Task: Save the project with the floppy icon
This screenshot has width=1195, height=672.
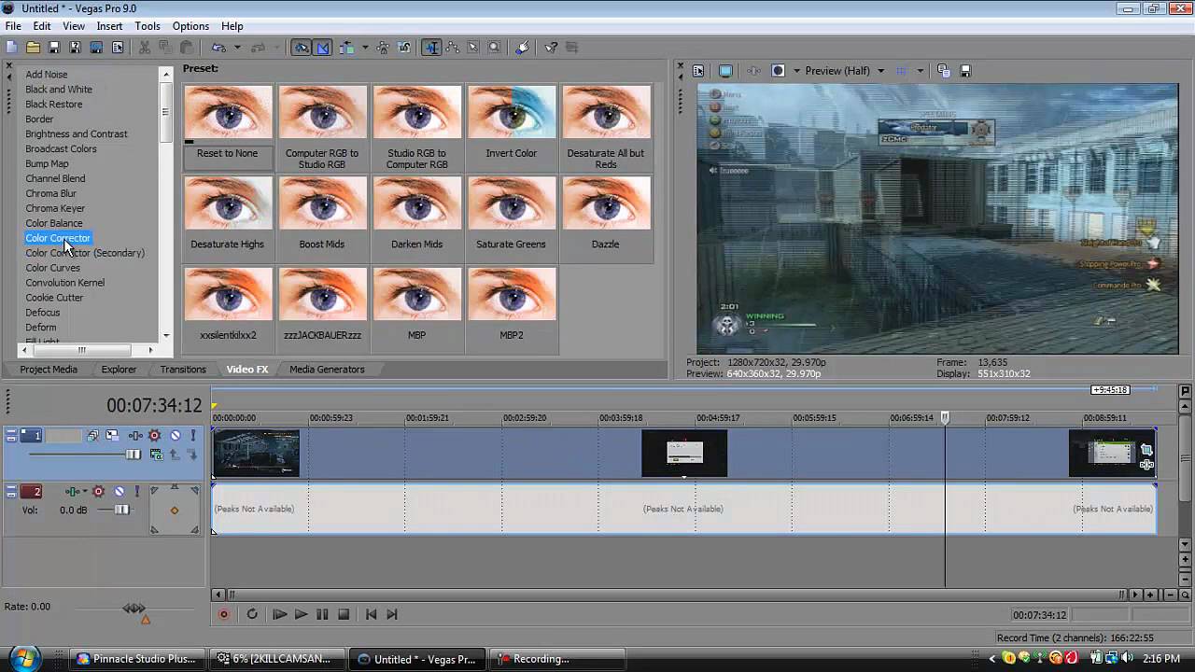Action: tap(54, 48)
